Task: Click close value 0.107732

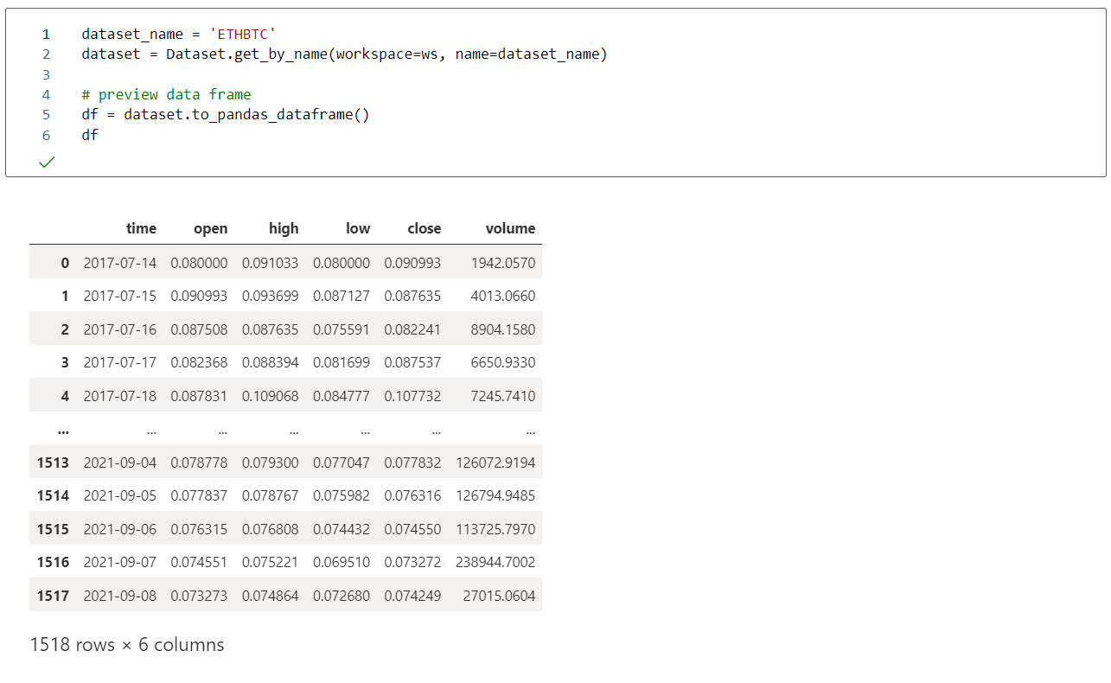Action: coord(412,395)
